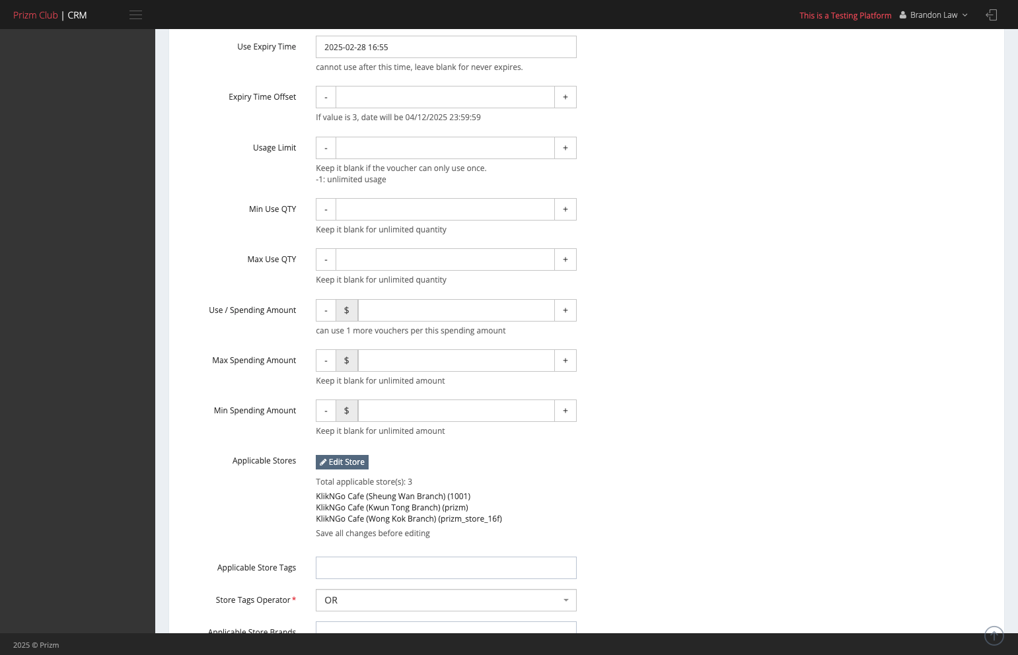Focus the Min Use QTY input

(445, 209)
